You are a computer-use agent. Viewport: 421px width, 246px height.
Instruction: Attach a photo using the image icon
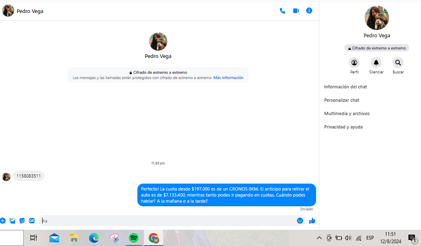(13, 221)
